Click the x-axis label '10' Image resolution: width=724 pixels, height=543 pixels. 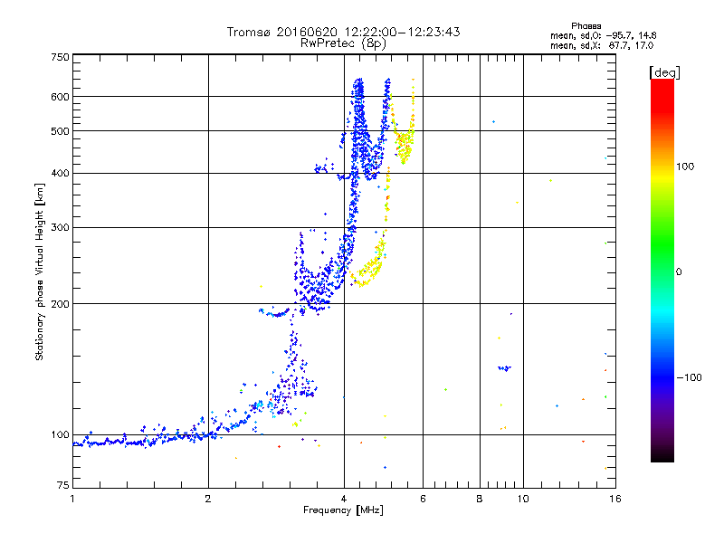tap(523, 499)
